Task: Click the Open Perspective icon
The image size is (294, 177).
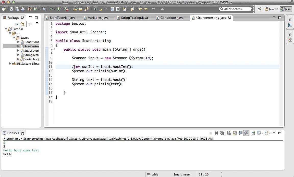Action: pyautogui.click(x=259, y=9)
